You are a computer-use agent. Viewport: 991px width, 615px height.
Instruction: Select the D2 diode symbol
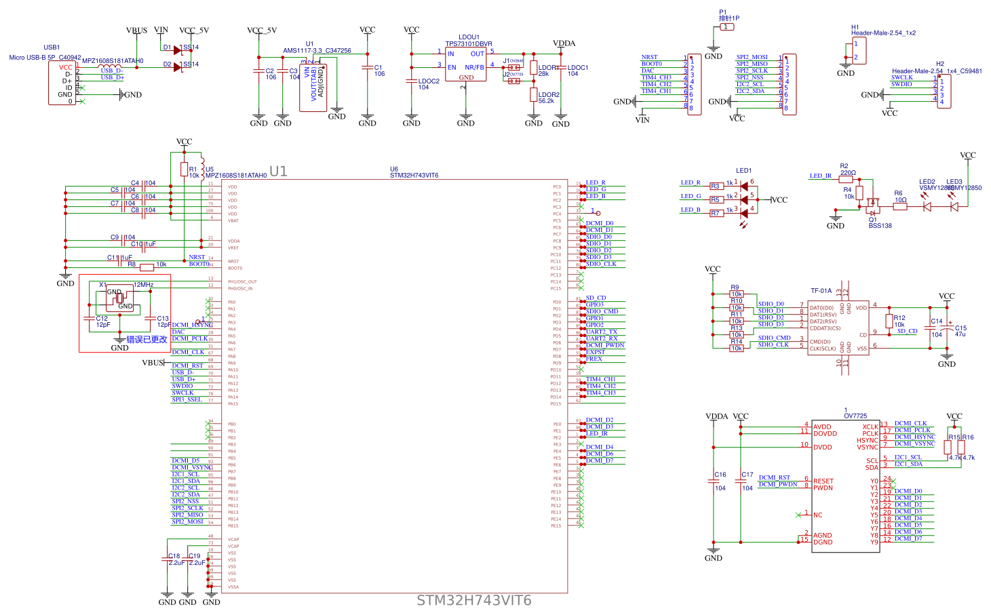tap(178, 66)
